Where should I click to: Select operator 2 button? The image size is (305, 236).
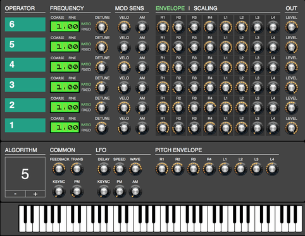[x=25, y=105]
